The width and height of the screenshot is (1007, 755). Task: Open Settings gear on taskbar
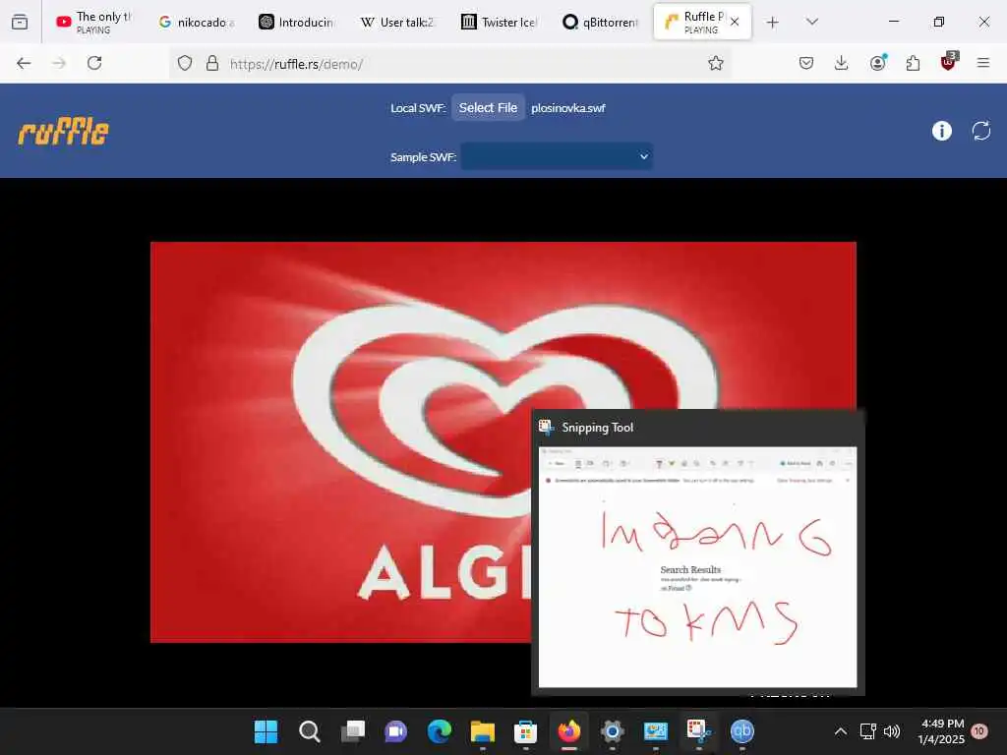coord(612,731)
